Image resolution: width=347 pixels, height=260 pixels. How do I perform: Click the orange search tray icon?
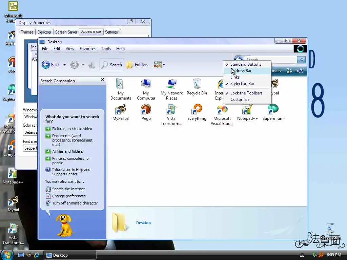click(x=321, y=255)
